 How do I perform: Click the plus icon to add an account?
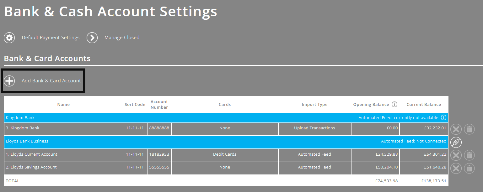tap(9, 81)
